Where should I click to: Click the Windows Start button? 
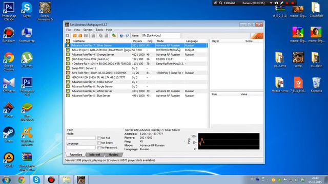6,179
